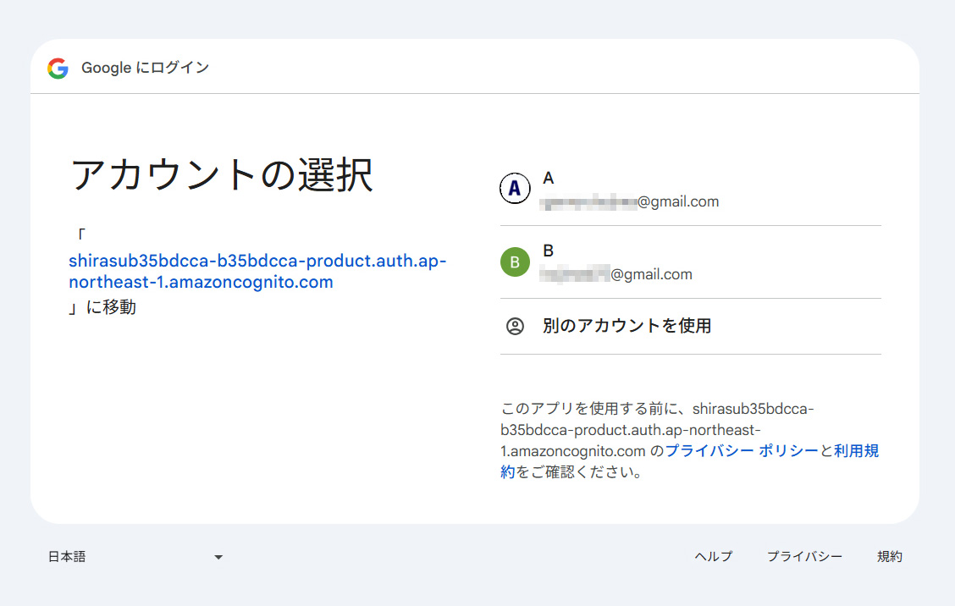Select account A avatar icon
955x606 pixels.
[x=515, y=188]
